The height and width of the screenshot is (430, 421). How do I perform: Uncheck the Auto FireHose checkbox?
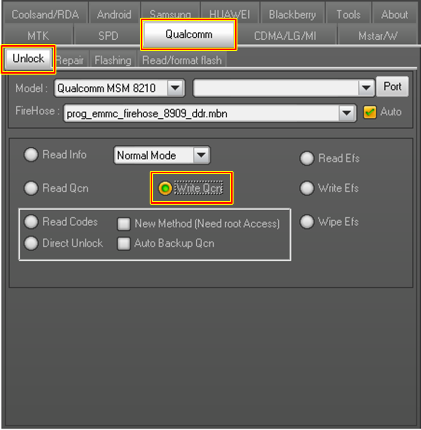[370, 112]
